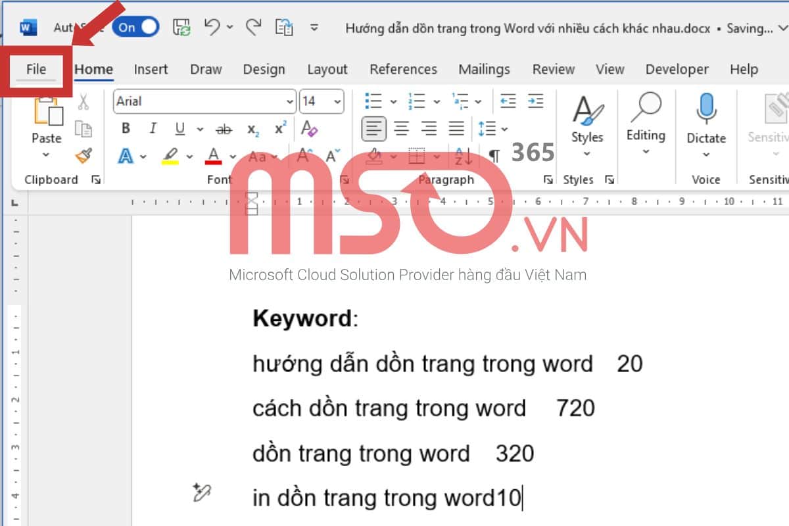The width and height of the screenshot is (789, 526).
Task: Decrease the paragraph indent
Action: 508,101
